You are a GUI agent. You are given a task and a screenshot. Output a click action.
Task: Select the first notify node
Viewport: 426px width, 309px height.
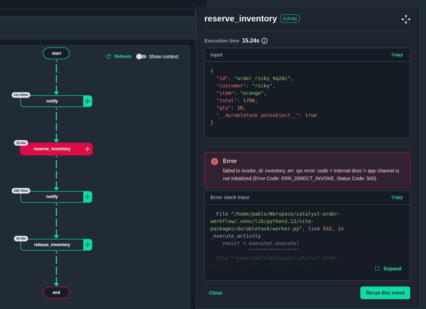click(x=56, y=101)
